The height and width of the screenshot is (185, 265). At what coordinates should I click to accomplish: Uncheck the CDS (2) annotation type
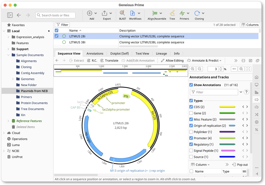[x=191, y=107]
